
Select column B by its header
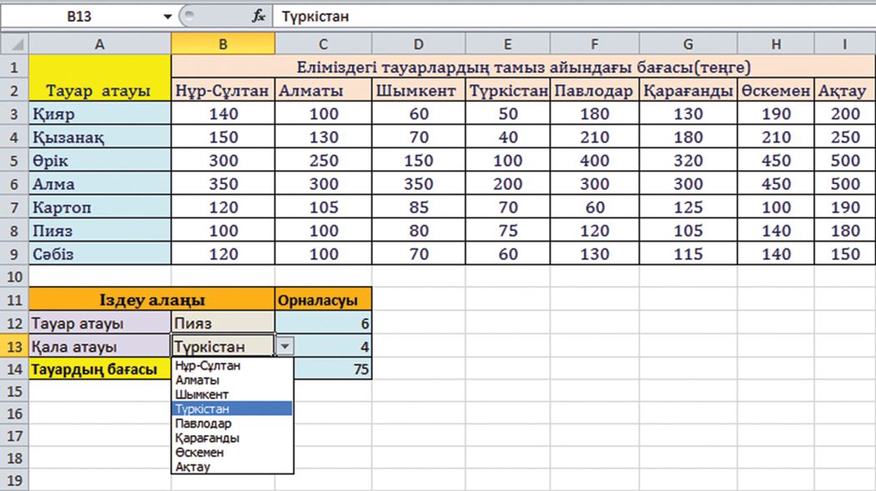click(x=223, y=43)
